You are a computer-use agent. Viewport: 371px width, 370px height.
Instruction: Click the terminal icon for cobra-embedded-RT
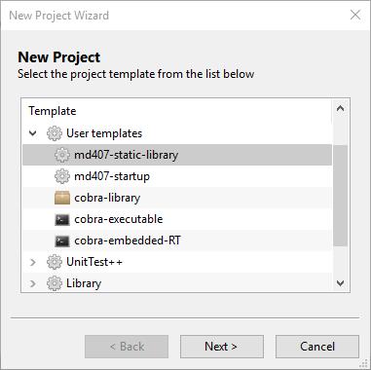point(62,240)
